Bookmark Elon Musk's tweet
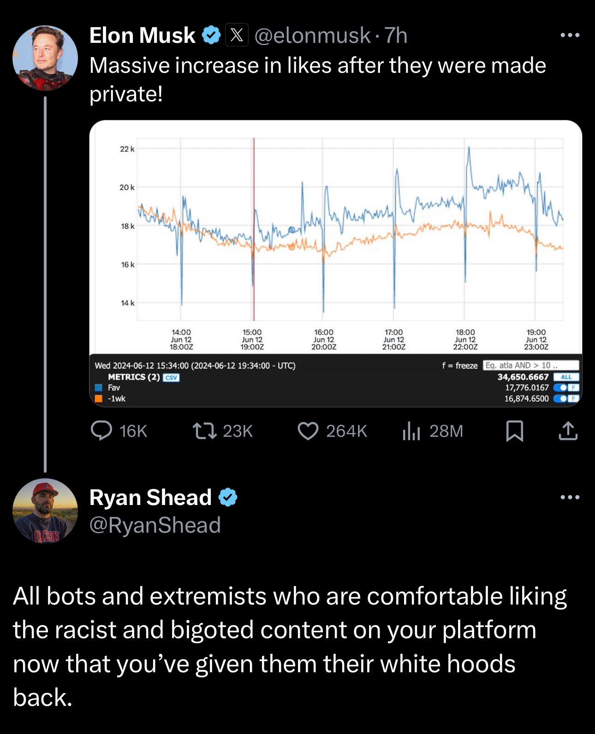The height and width of the screenshot is (734, 595). tap(514, 431)
